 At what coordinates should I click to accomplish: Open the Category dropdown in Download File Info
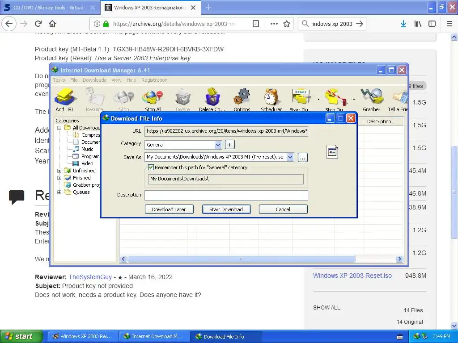[218, 145]
